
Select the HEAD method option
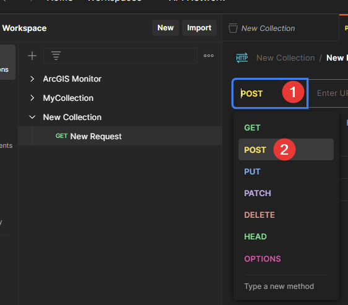point(286,237)
